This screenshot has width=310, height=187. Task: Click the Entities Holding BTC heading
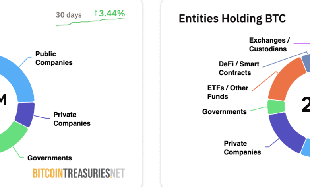click(232, 19)
